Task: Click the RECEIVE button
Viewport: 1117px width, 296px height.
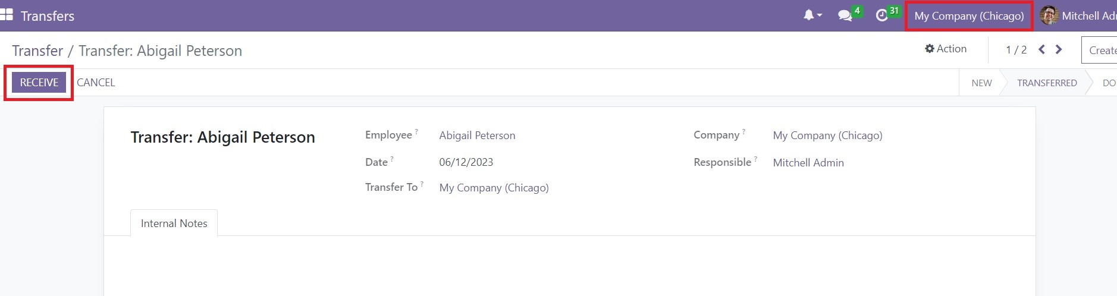Action: (39, 83)
